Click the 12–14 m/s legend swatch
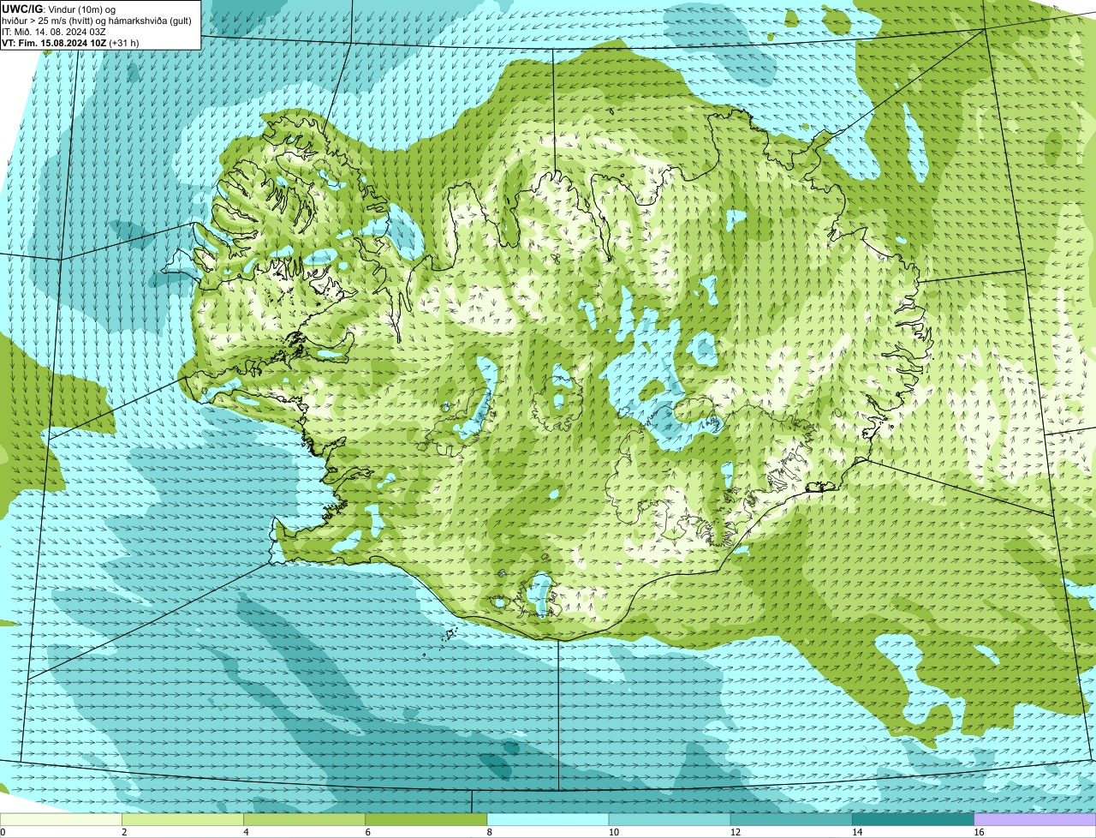 tap(791, 819)
